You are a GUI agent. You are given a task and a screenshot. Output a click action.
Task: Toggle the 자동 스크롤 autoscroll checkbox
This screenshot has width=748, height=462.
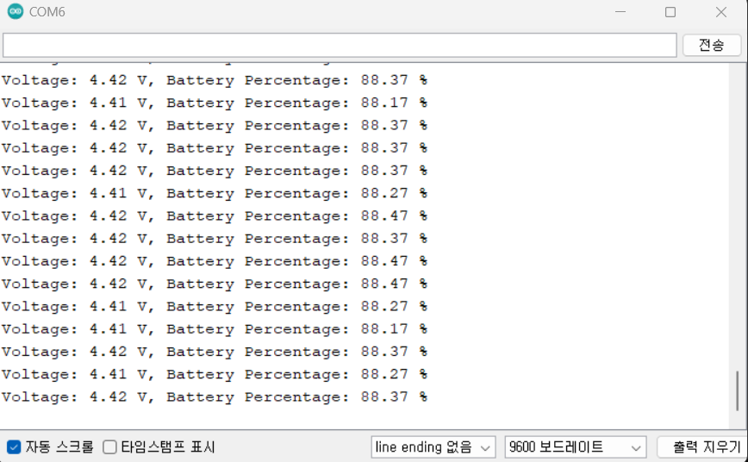tap(14, 447)
